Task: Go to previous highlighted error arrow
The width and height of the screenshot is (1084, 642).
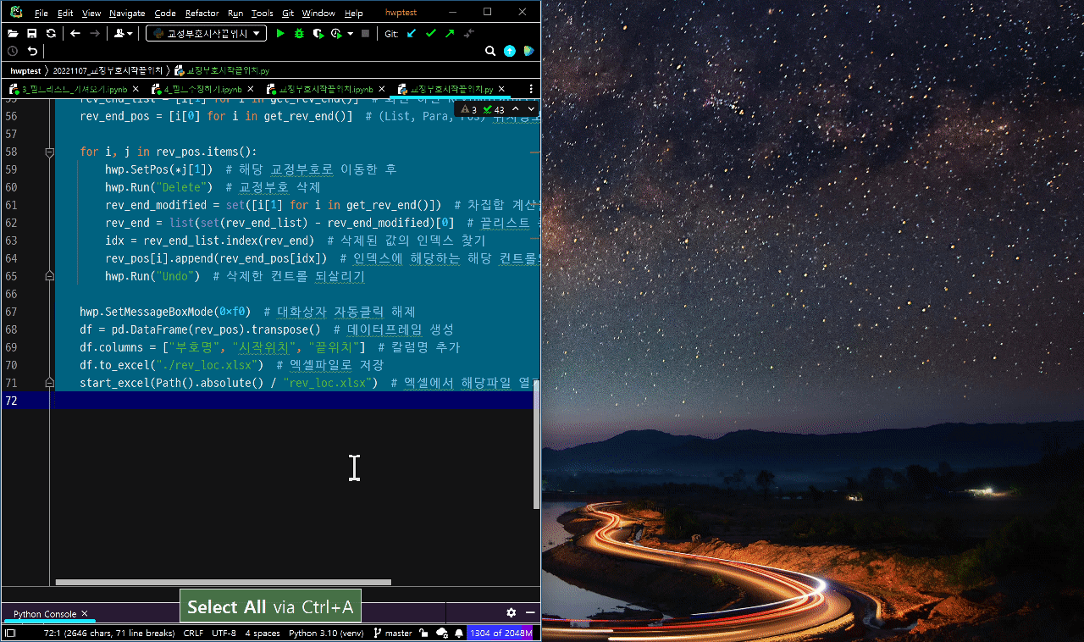Action: 515,109
